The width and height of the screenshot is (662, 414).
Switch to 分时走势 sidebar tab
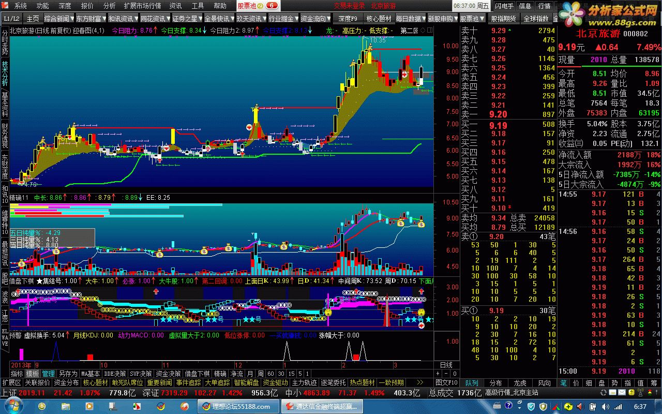(x=5, y=42)
